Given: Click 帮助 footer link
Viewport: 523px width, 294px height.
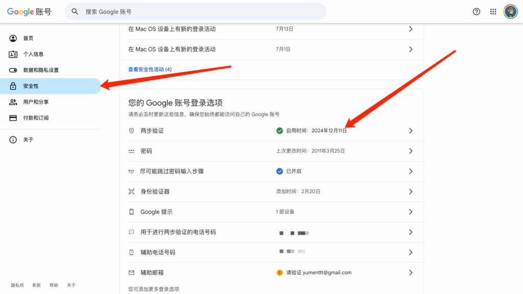Looking at the screenshot, I should point(54,285).
